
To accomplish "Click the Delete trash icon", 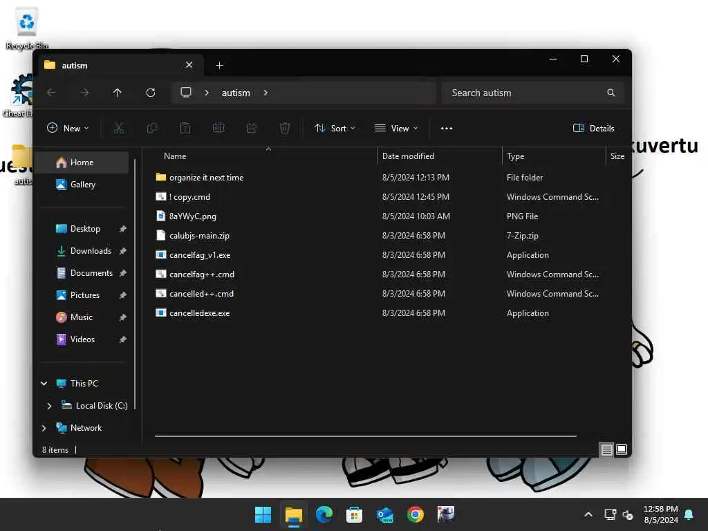I will pos(284,128).
